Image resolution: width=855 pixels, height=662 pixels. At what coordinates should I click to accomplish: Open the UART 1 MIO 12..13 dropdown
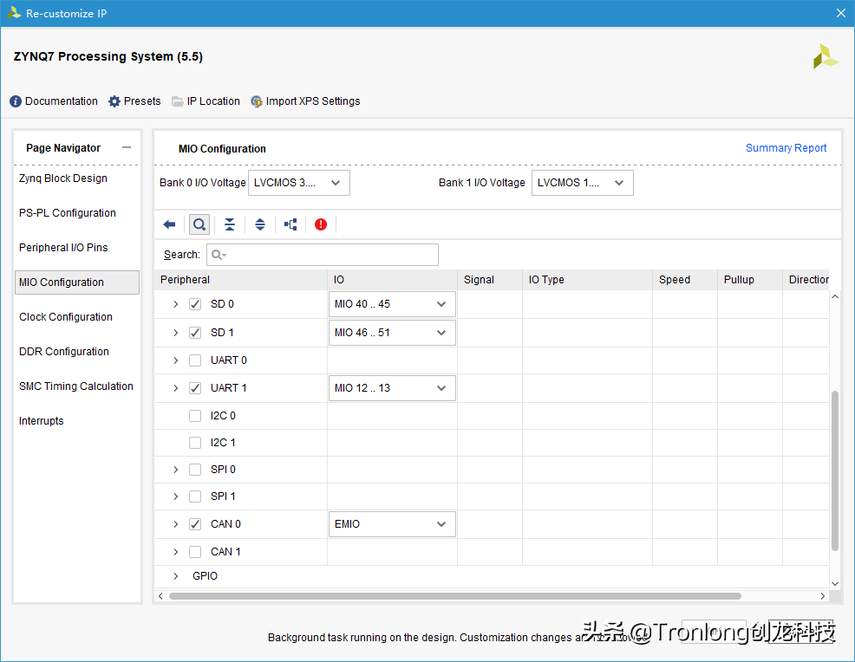tap(392, 388)
